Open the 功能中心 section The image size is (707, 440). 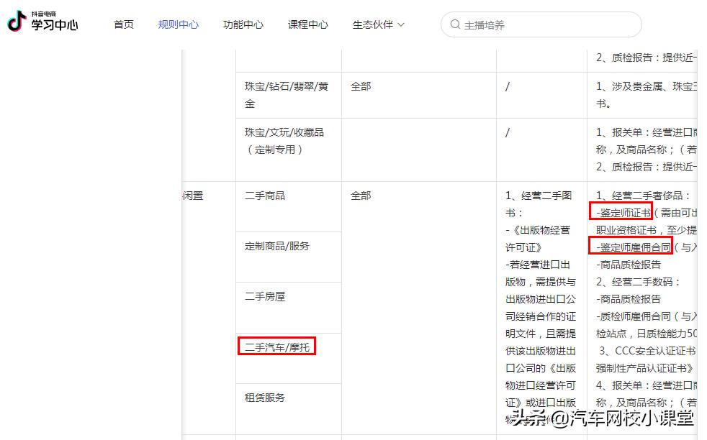click(243, 24)
